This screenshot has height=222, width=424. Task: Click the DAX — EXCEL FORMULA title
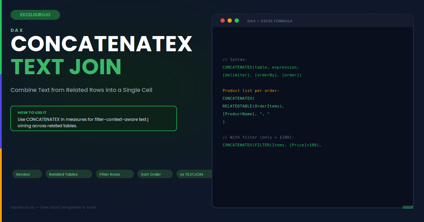click(270, 21)
